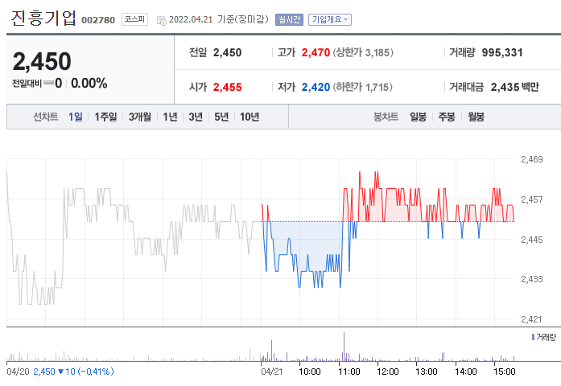Click the 코스피 market badge
Image resolution: width=561 pixels, height=386 pixels.
pyautogui.click(x=134, y=19)
